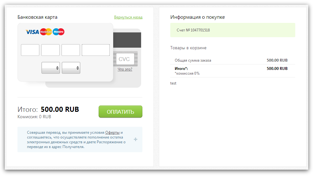The image size is (313, 176).
Task: Click the 'Общая сумма заказа' row label
Action: click(x=193, y=60)
